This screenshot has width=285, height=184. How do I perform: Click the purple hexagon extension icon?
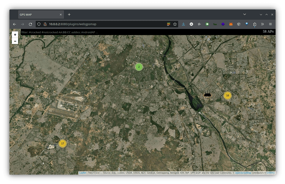(x=223, y=24)
